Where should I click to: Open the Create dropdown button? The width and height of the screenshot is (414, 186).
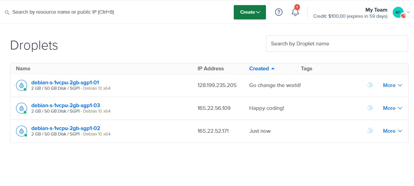pos(249,12)
